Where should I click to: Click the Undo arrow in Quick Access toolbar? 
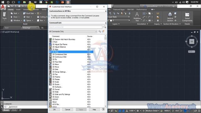pyautogui.click(x=23, y=6)
